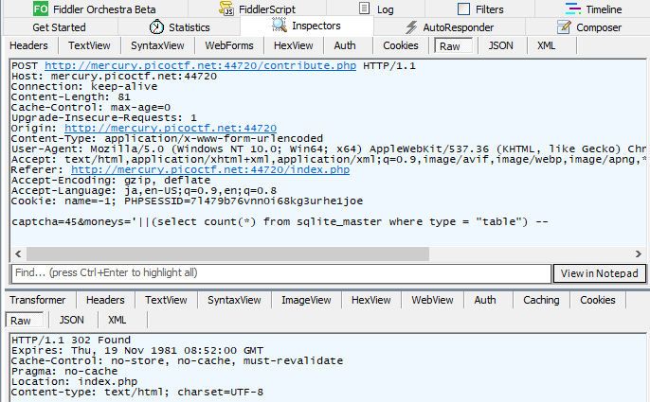Open the contribute.php request URL link
Screen dimensions: 650x402
point(200,66)
